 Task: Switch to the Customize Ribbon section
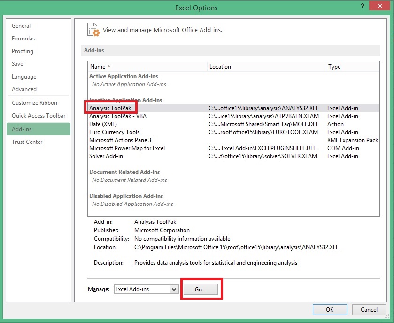[33, 102]
